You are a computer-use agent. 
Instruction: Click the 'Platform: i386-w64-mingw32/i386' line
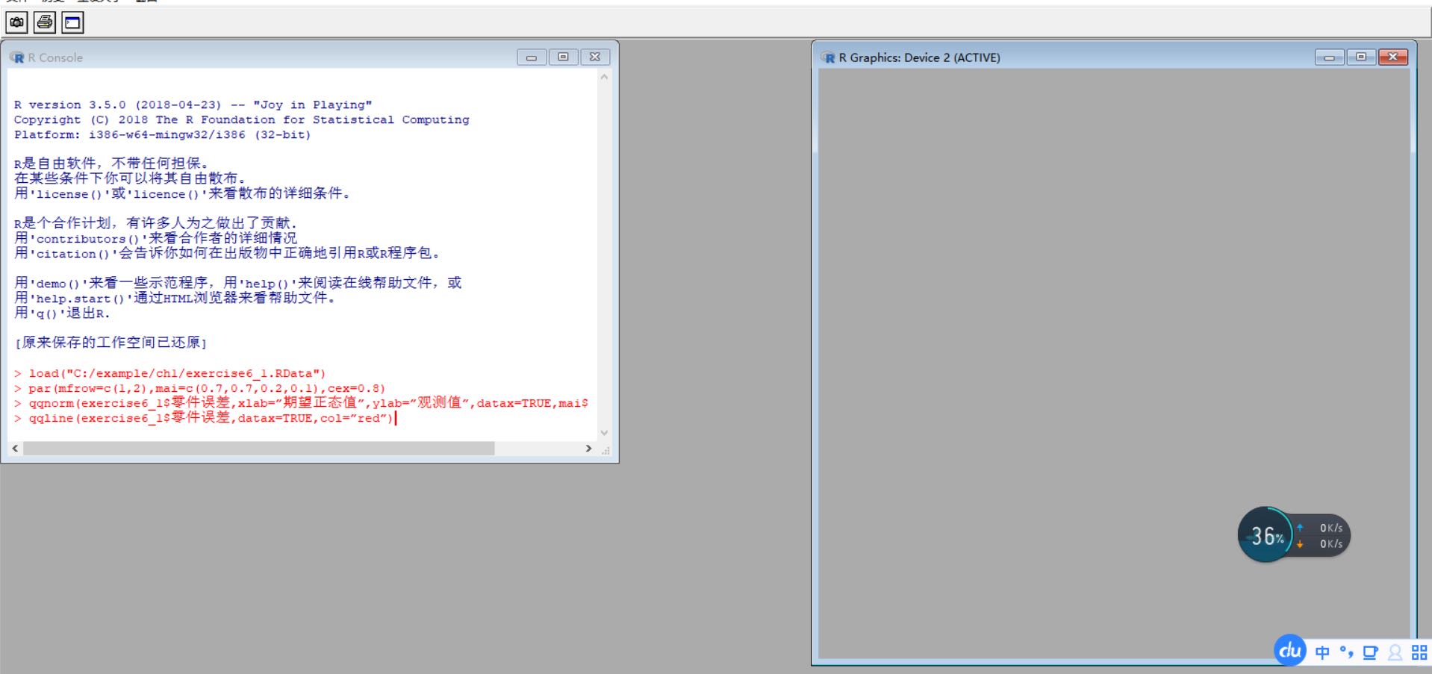162,134
